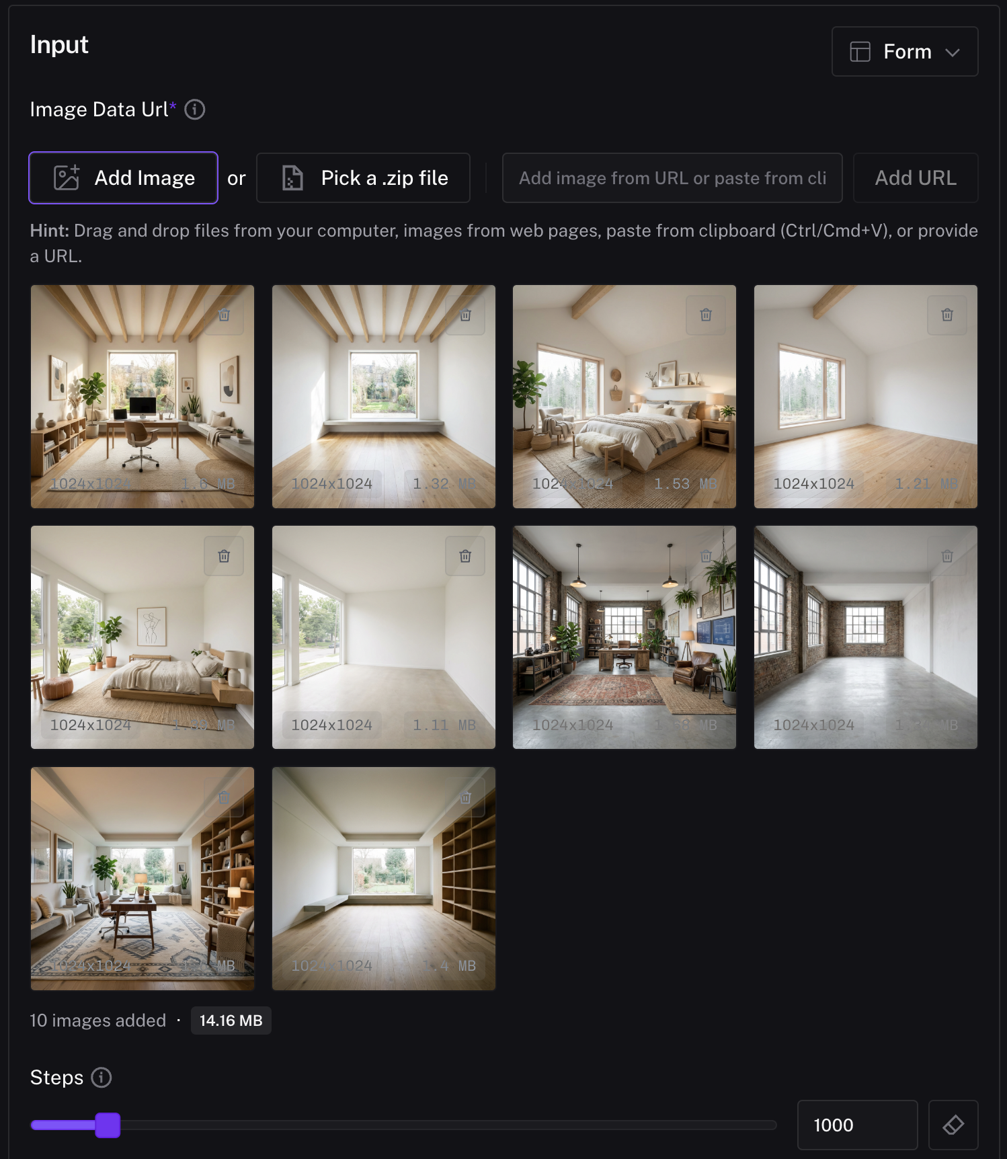Click the reset Steps value icon button
1007x1159 pixels.
(x=953, y=1125)
